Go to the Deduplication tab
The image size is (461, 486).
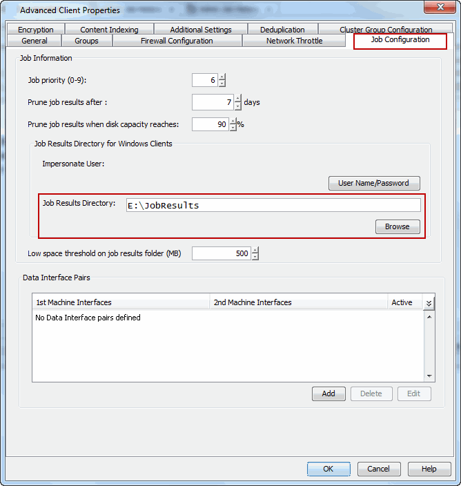click(282, 30)
